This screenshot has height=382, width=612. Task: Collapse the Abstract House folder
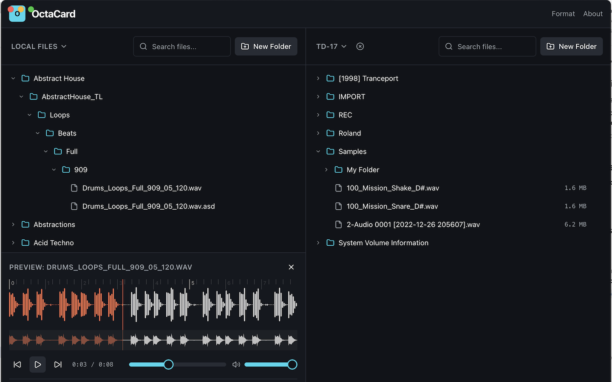(13, 79)
